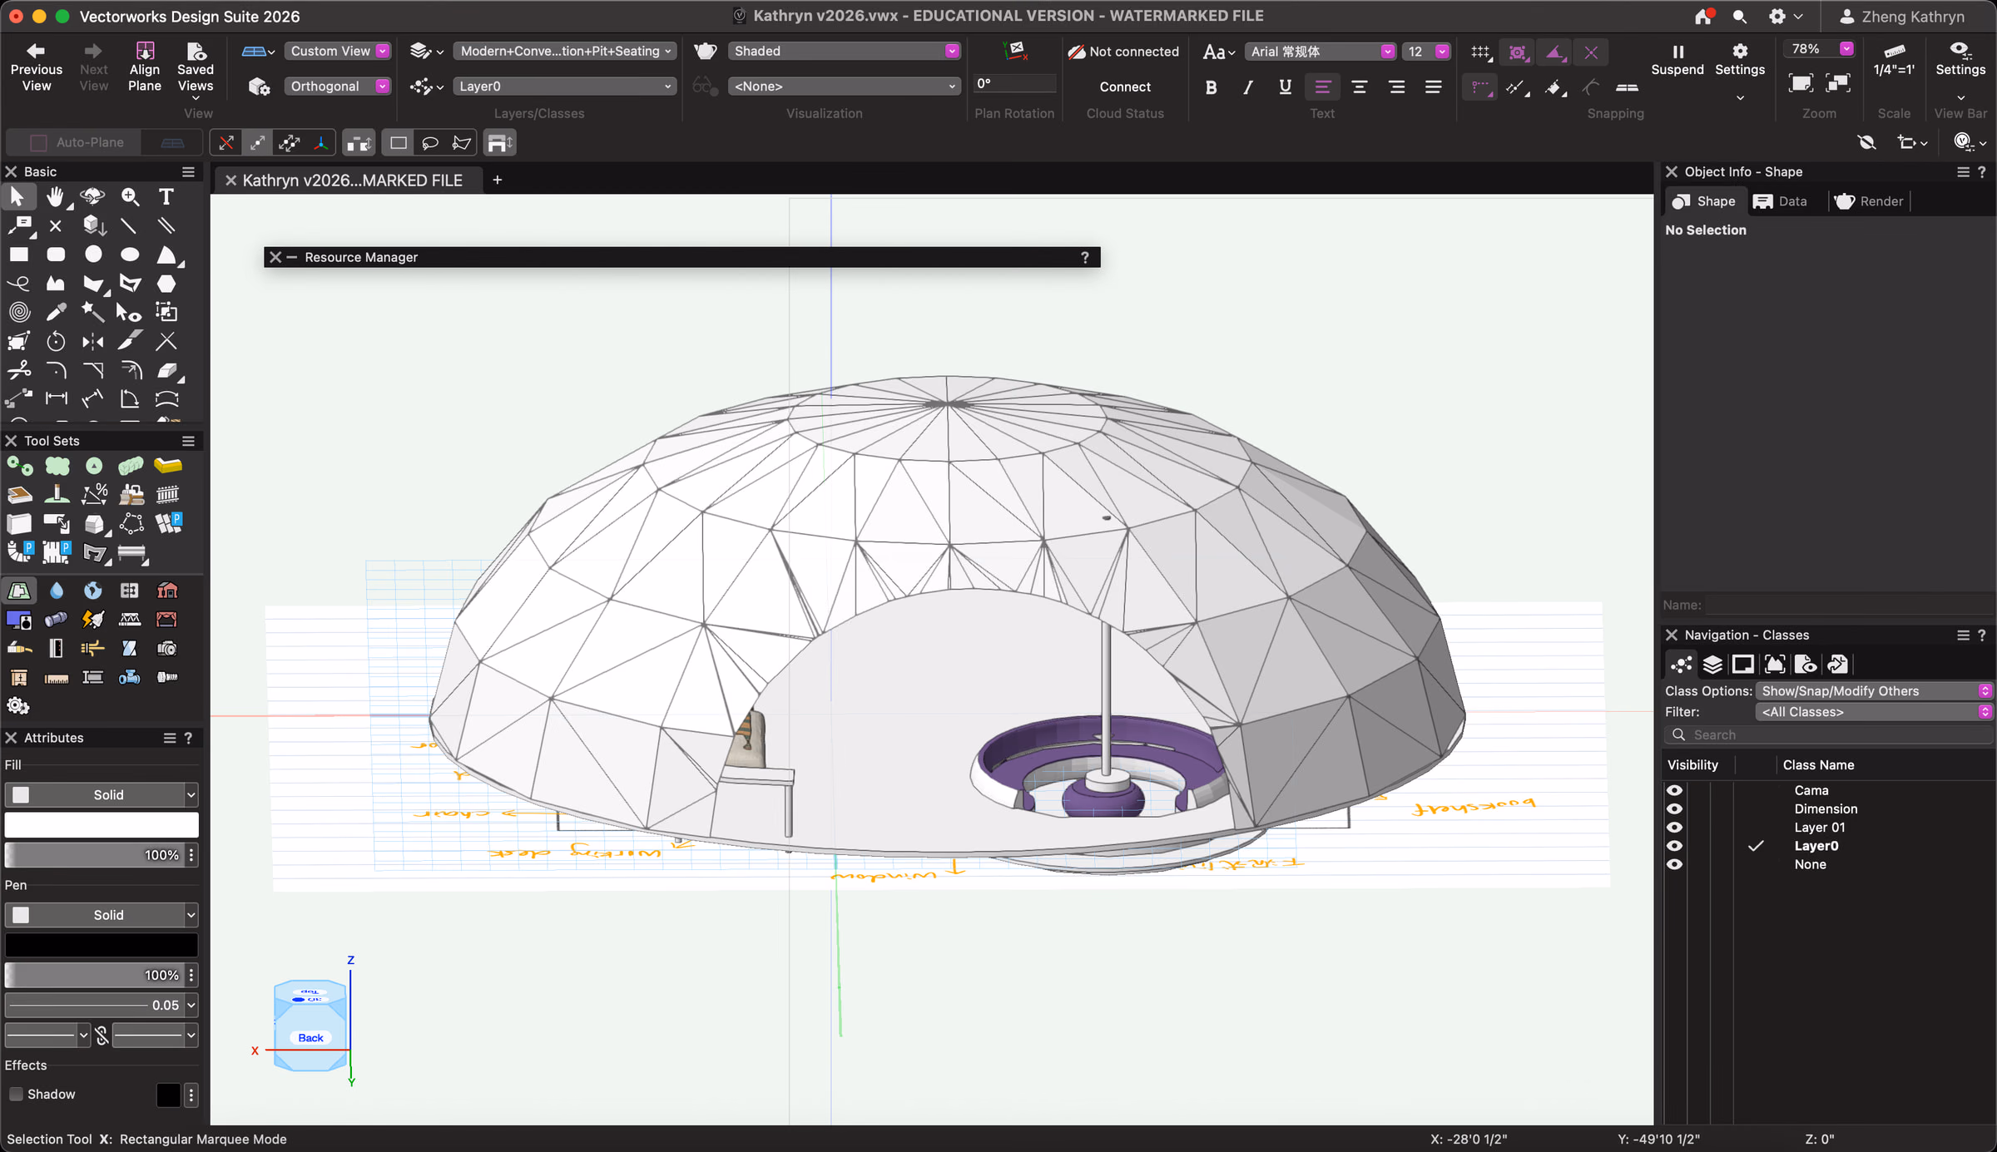
Task: Click the white fill color swatch
Action: click(x=102, y=825)
